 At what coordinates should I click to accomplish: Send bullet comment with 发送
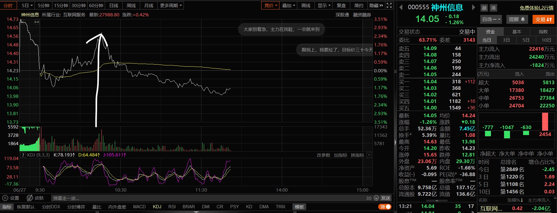(x=386, y=198)
